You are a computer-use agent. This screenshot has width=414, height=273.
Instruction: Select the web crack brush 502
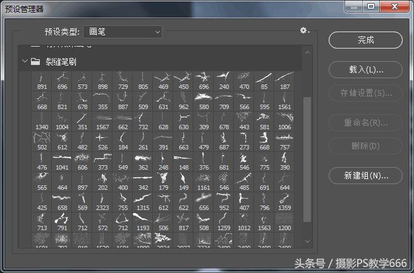[x=42, y=142]
